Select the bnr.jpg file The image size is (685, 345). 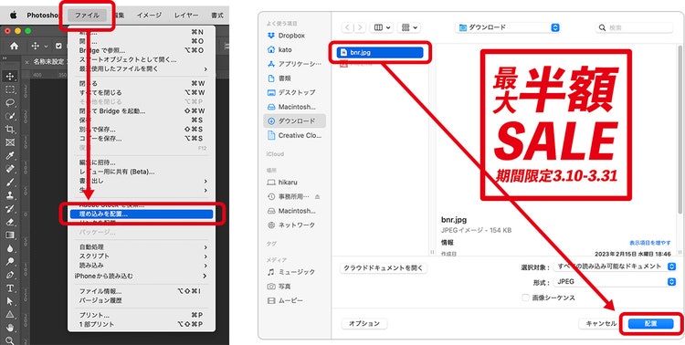[x=380, y=52]
